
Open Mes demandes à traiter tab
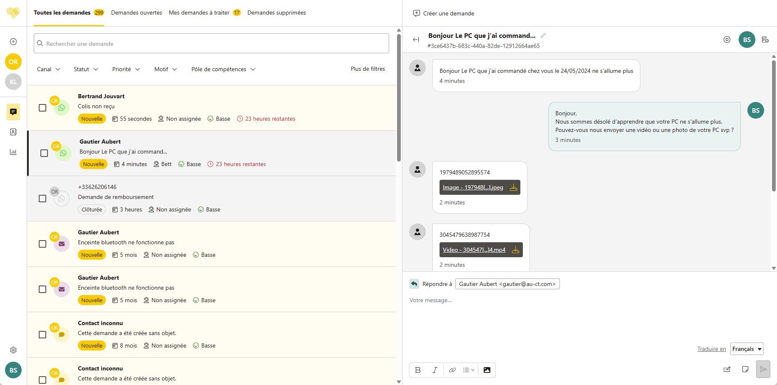click(199, 13)
